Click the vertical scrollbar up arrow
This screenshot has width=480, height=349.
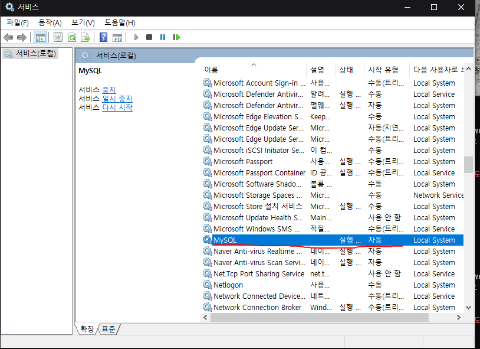[468, 69]
